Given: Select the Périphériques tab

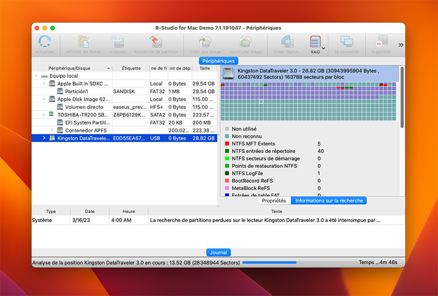Looking at the screenshot, I should (x=218, y=61).
